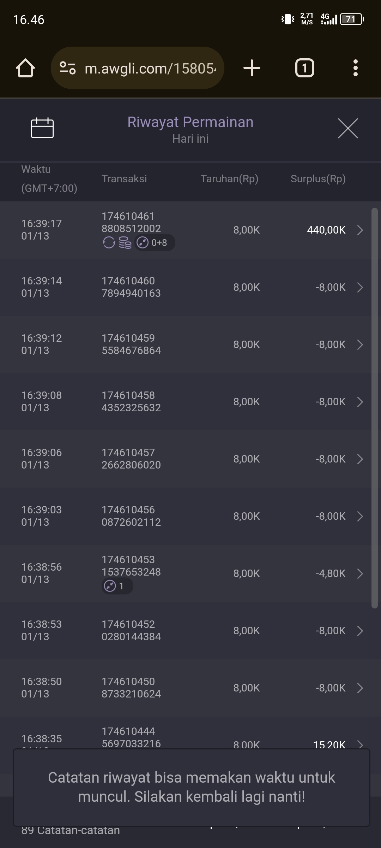The height and width of the screenshot is (848, 381).
Task: Tap the 0+8 badge in first transaction
Action: tap(155, 243)
